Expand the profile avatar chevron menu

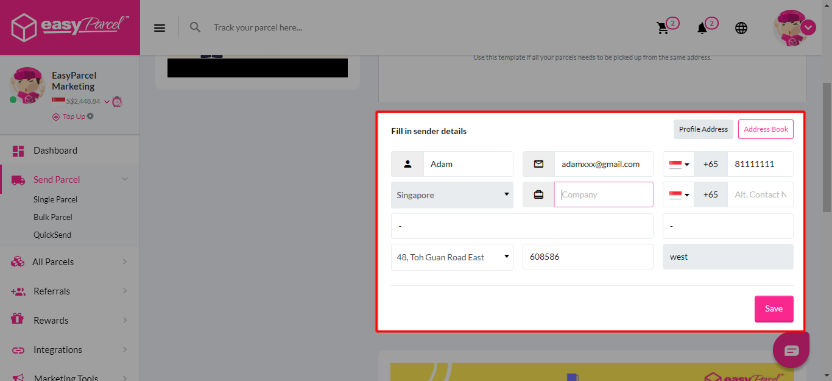(x=808, y=27)
